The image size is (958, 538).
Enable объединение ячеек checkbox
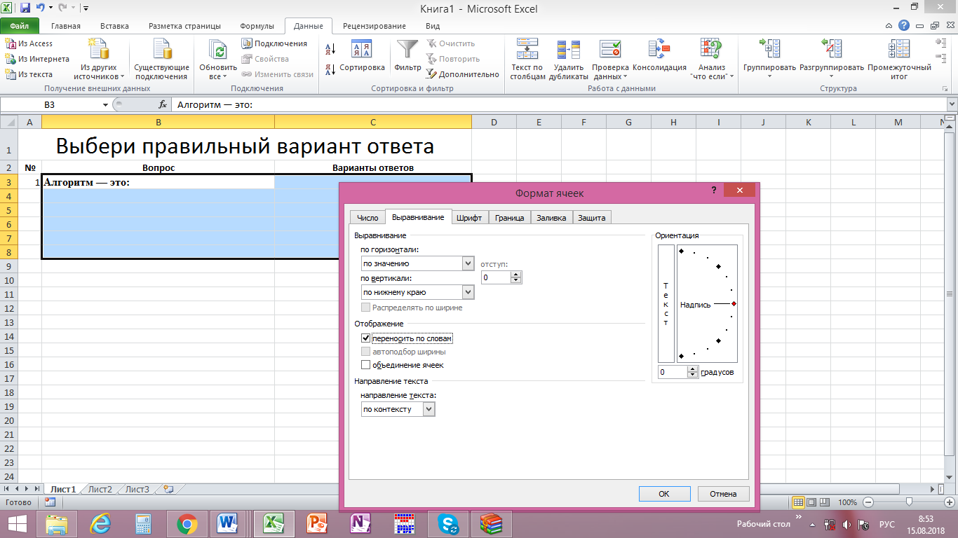coord(365,365)
